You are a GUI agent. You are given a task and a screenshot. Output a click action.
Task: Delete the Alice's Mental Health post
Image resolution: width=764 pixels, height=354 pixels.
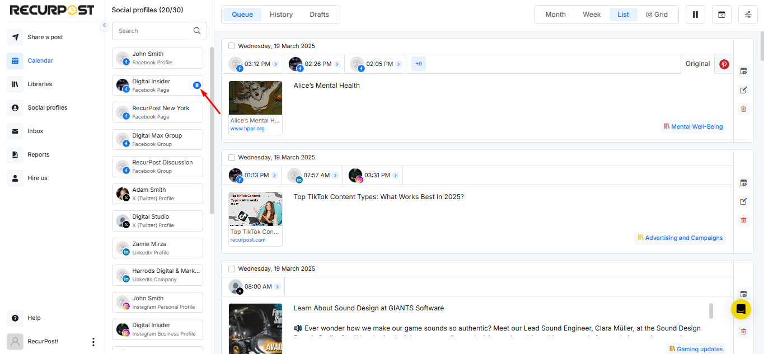(743, 109)
